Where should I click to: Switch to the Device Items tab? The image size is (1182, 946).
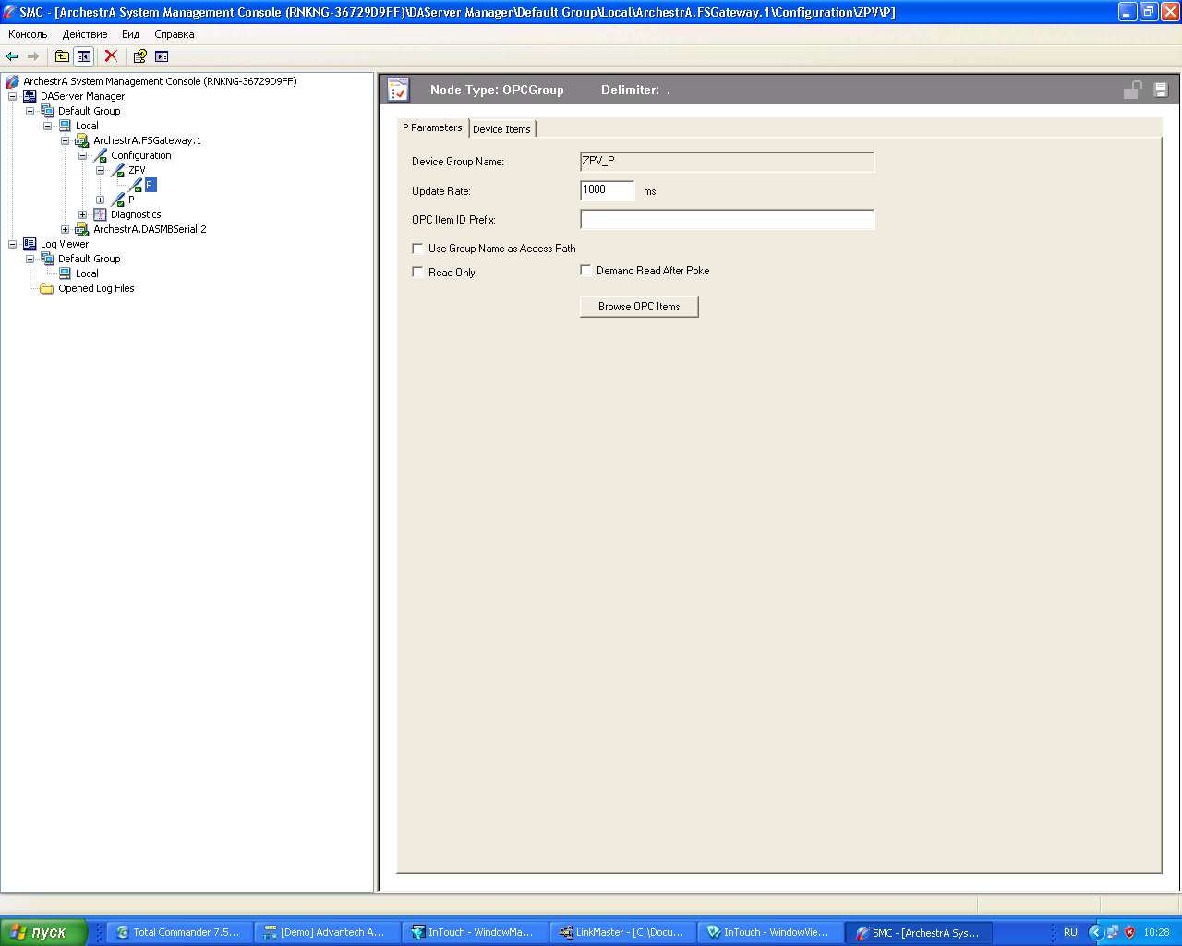pos(501,129)
